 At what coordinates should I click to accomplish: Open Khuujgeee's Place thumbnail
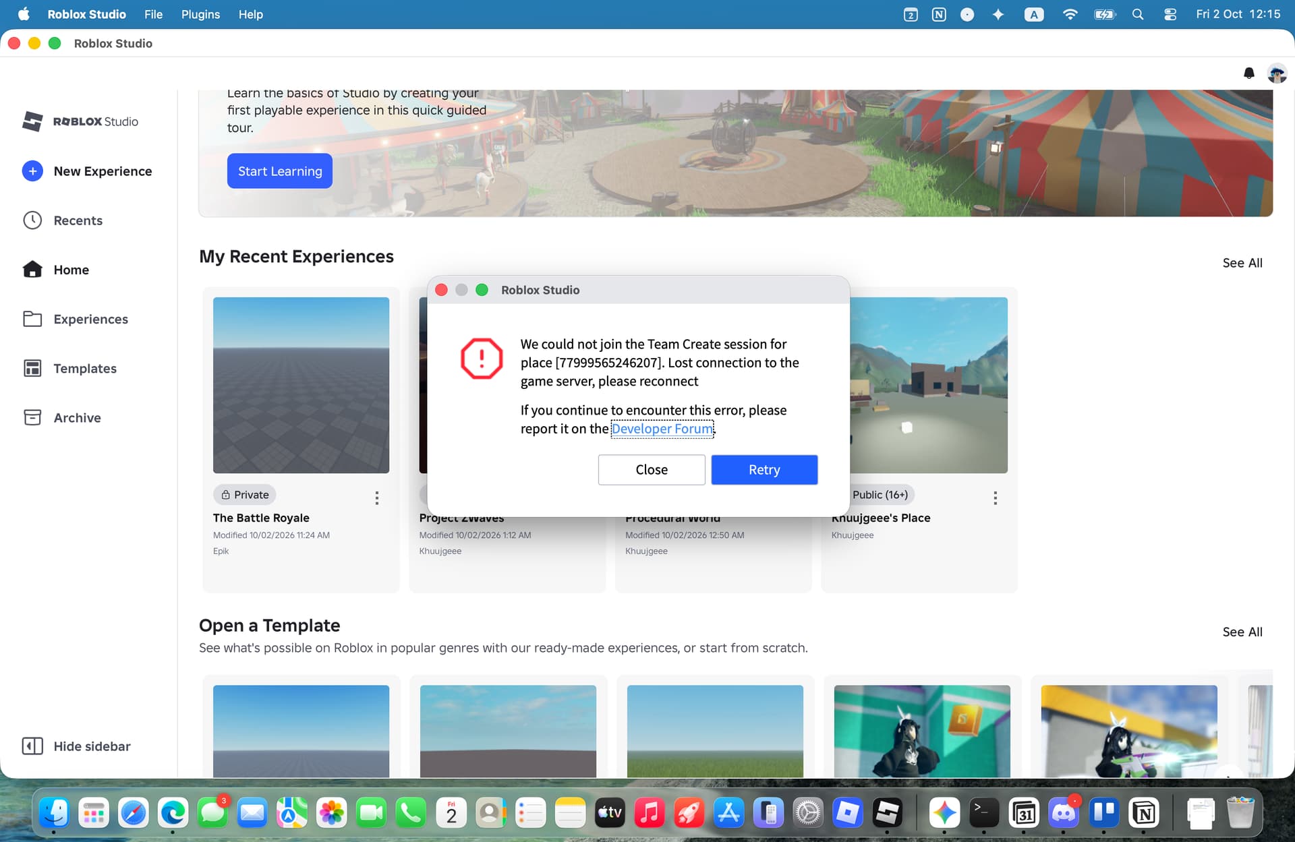click(929, 385)
